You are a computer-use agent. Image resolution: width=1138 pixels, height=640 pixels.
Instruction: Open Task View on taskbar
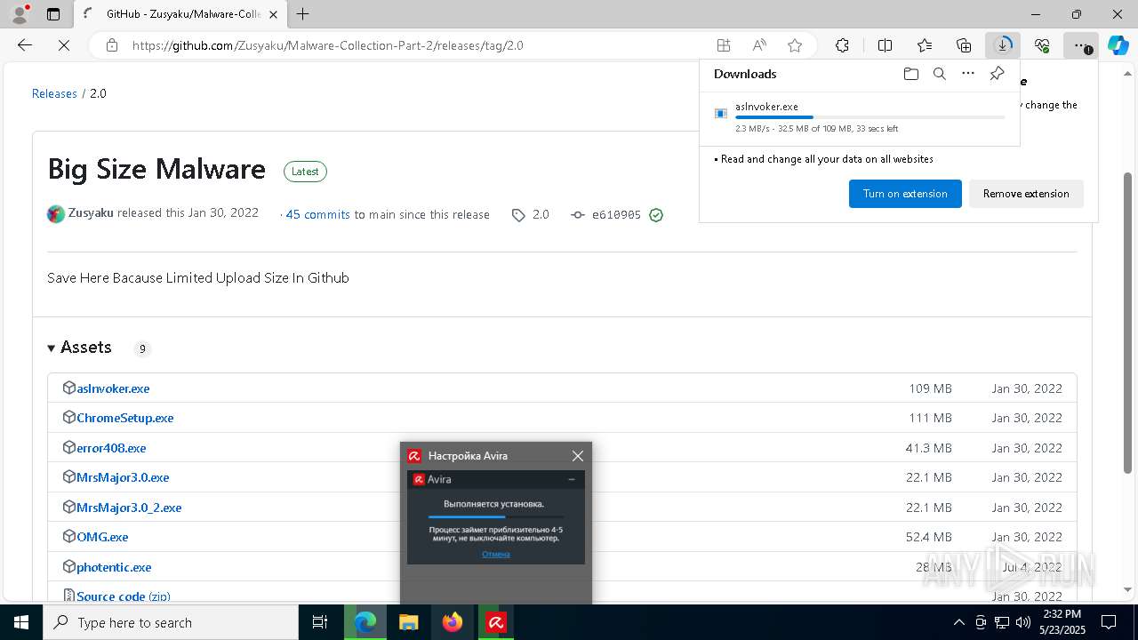(x=320, y=622)
